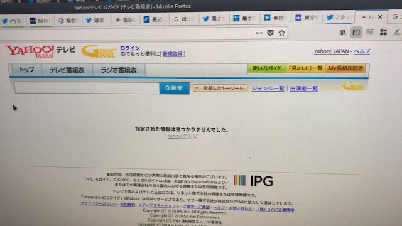Open page actions three-dot menu
Viewport: 402px width, 226px height.
pyautogui.click(x=259, y=33)
